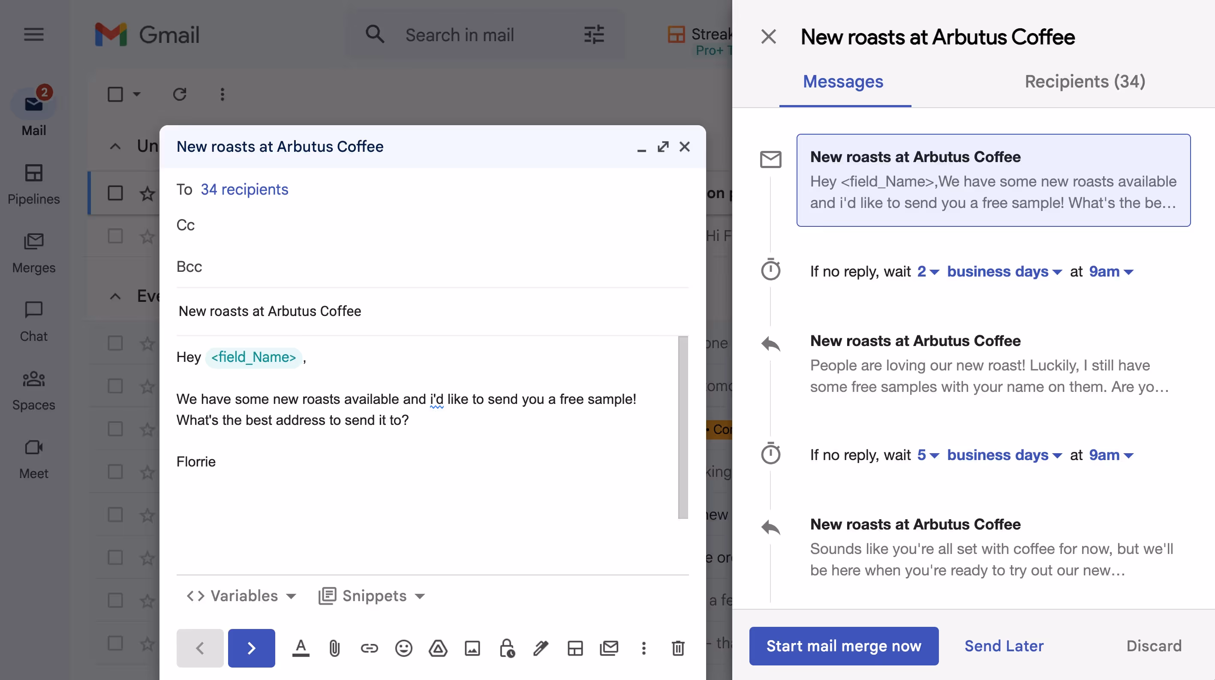Image resolution: width=1215 pixels, height=680 pixels.
Task: Toggle confidential mode on the email
Action: (507, 648)
